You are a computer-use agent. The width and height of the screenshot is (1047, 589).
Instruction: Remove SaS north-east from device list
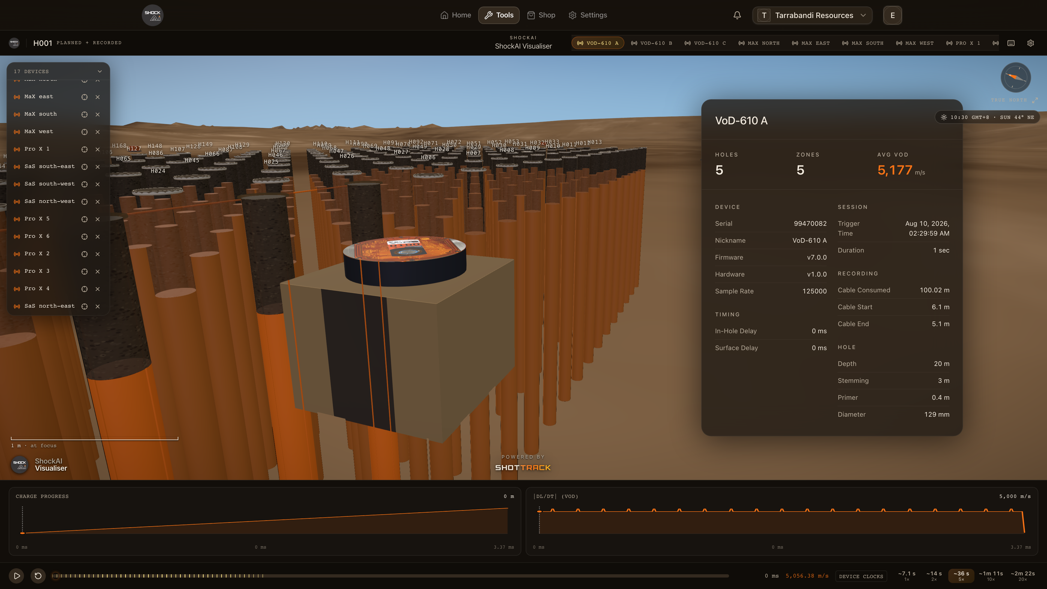coord(98,307)
